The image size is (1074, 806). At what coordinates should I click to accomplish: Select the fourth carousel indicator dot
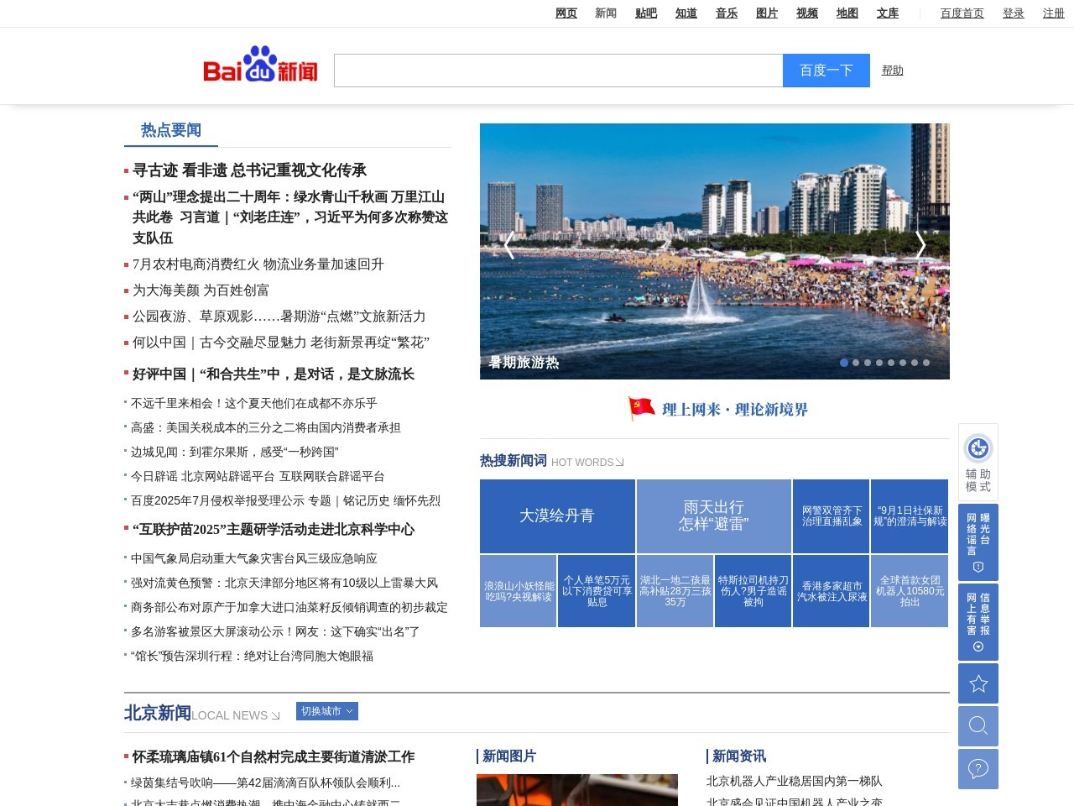pos(879,363)
